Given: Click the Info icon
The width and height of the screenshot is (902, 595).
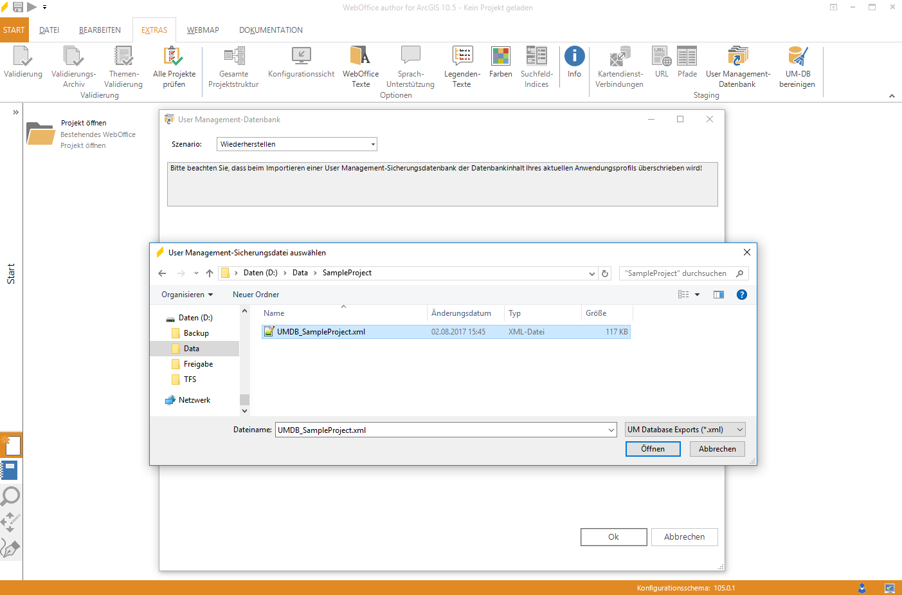Looking at the screenshot, I should [x=574, y=58].
